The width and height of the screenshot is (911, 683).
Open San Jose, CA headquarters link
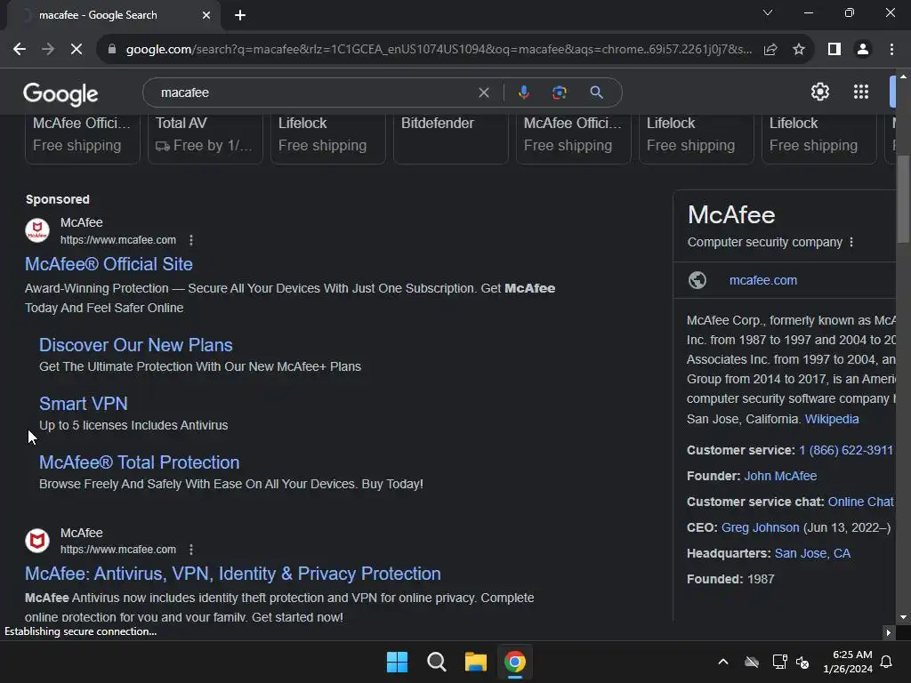pyautogui.click(x=812, y=553)
